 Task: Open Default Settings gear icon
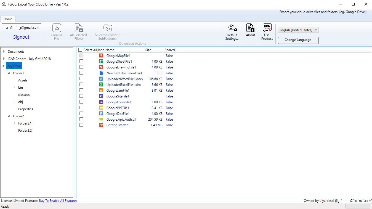[x=232, y=28]
